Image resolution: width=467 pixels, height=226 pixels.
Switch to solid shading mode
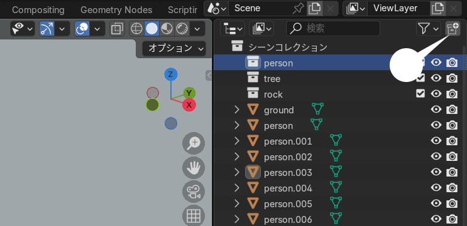tap(152, 29)
